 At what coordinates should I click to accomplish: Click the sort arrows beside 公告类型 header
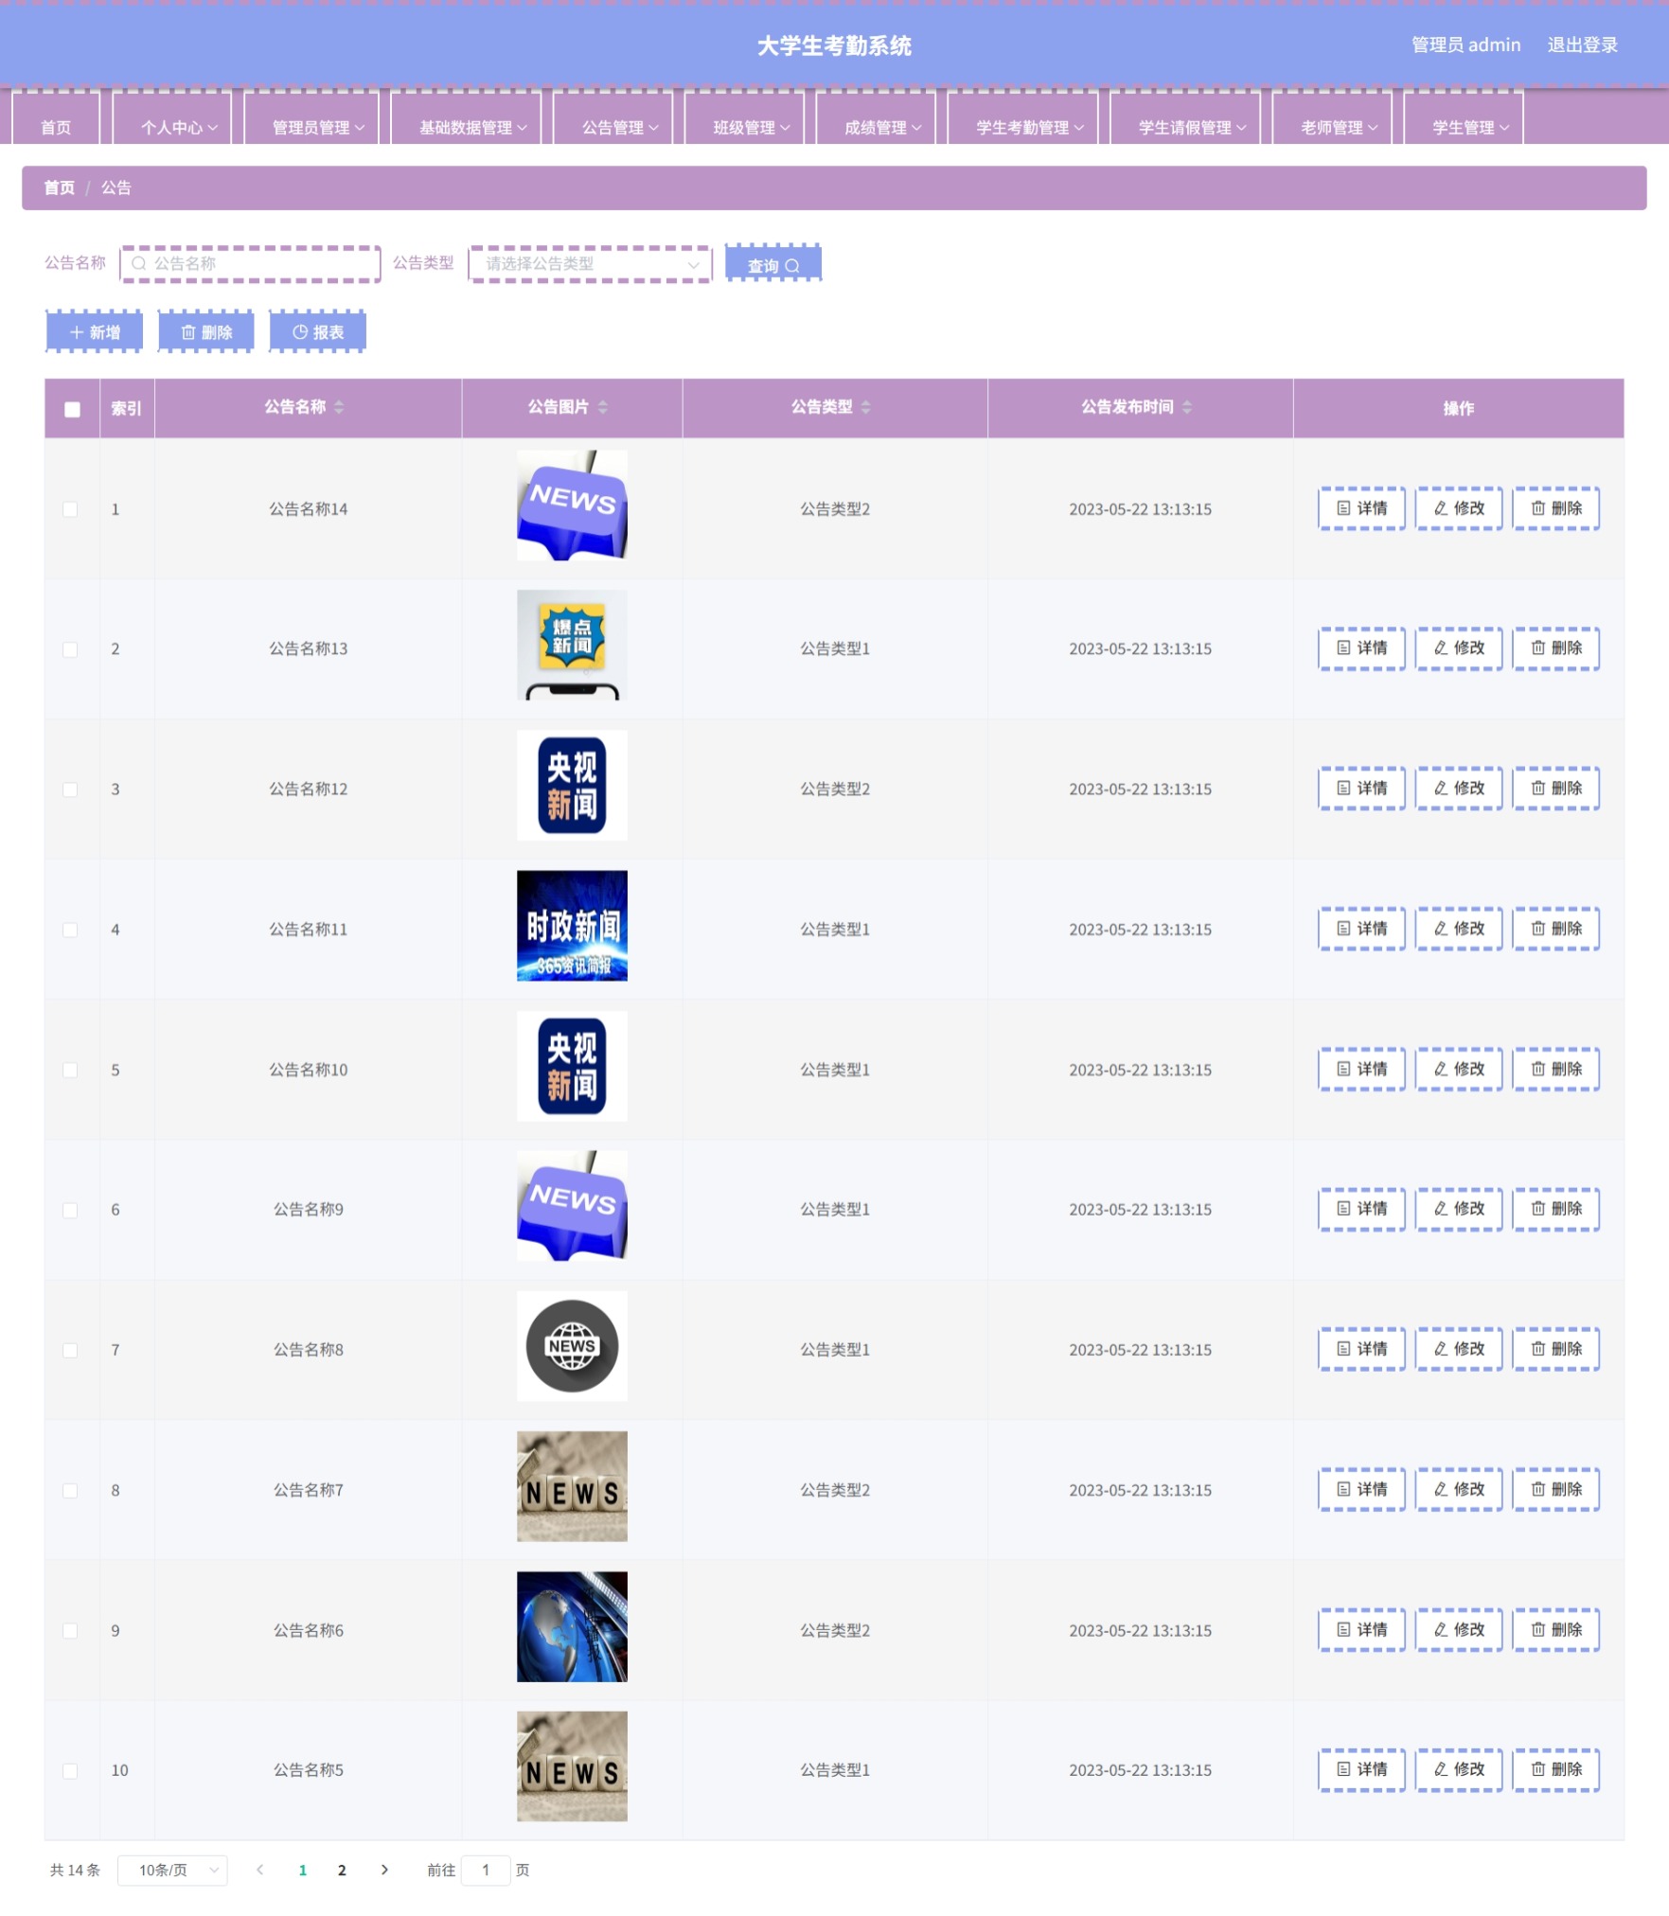865,407
